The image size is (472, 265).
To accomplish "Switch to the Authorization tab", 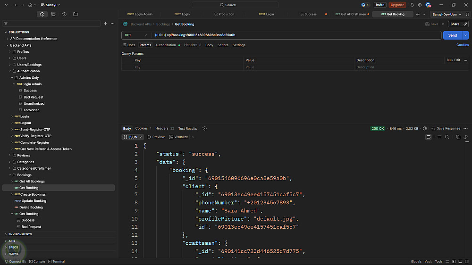I will 166,45.
